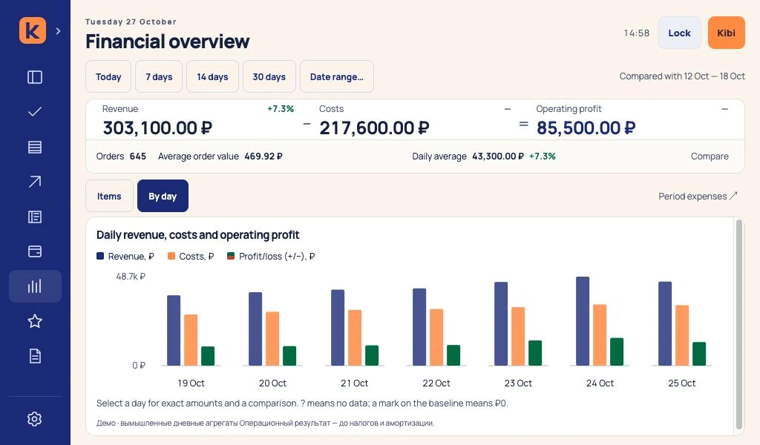
Task: Open the stacked rows list icon in sidebar
Action: [35, 147]
